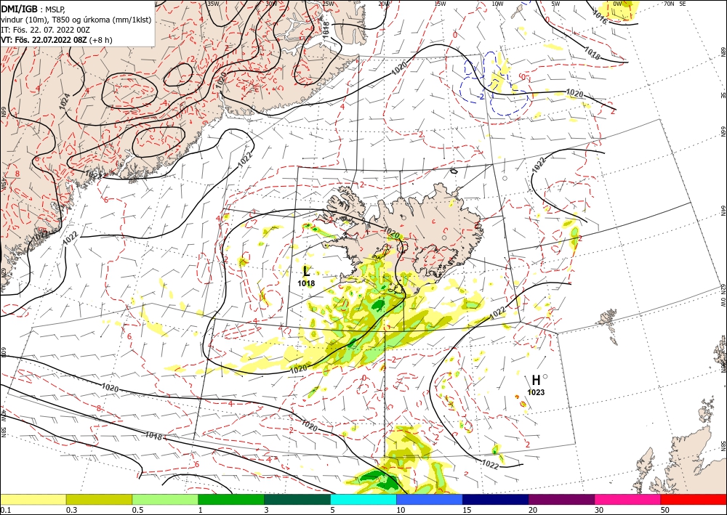Click the '1024' isobar label over Greenland
The height and width of the screenshot is (515, 727).
[x=65, y=102]
